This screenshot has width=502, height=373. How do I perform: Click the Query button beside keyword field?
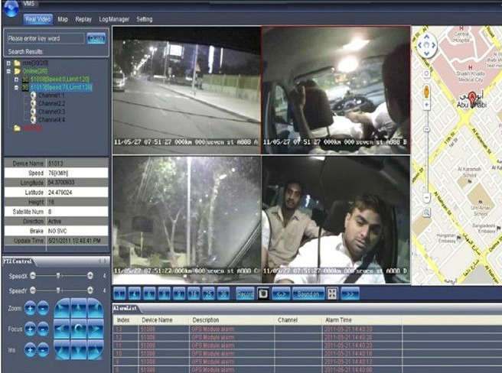click(x=96, y=38)
